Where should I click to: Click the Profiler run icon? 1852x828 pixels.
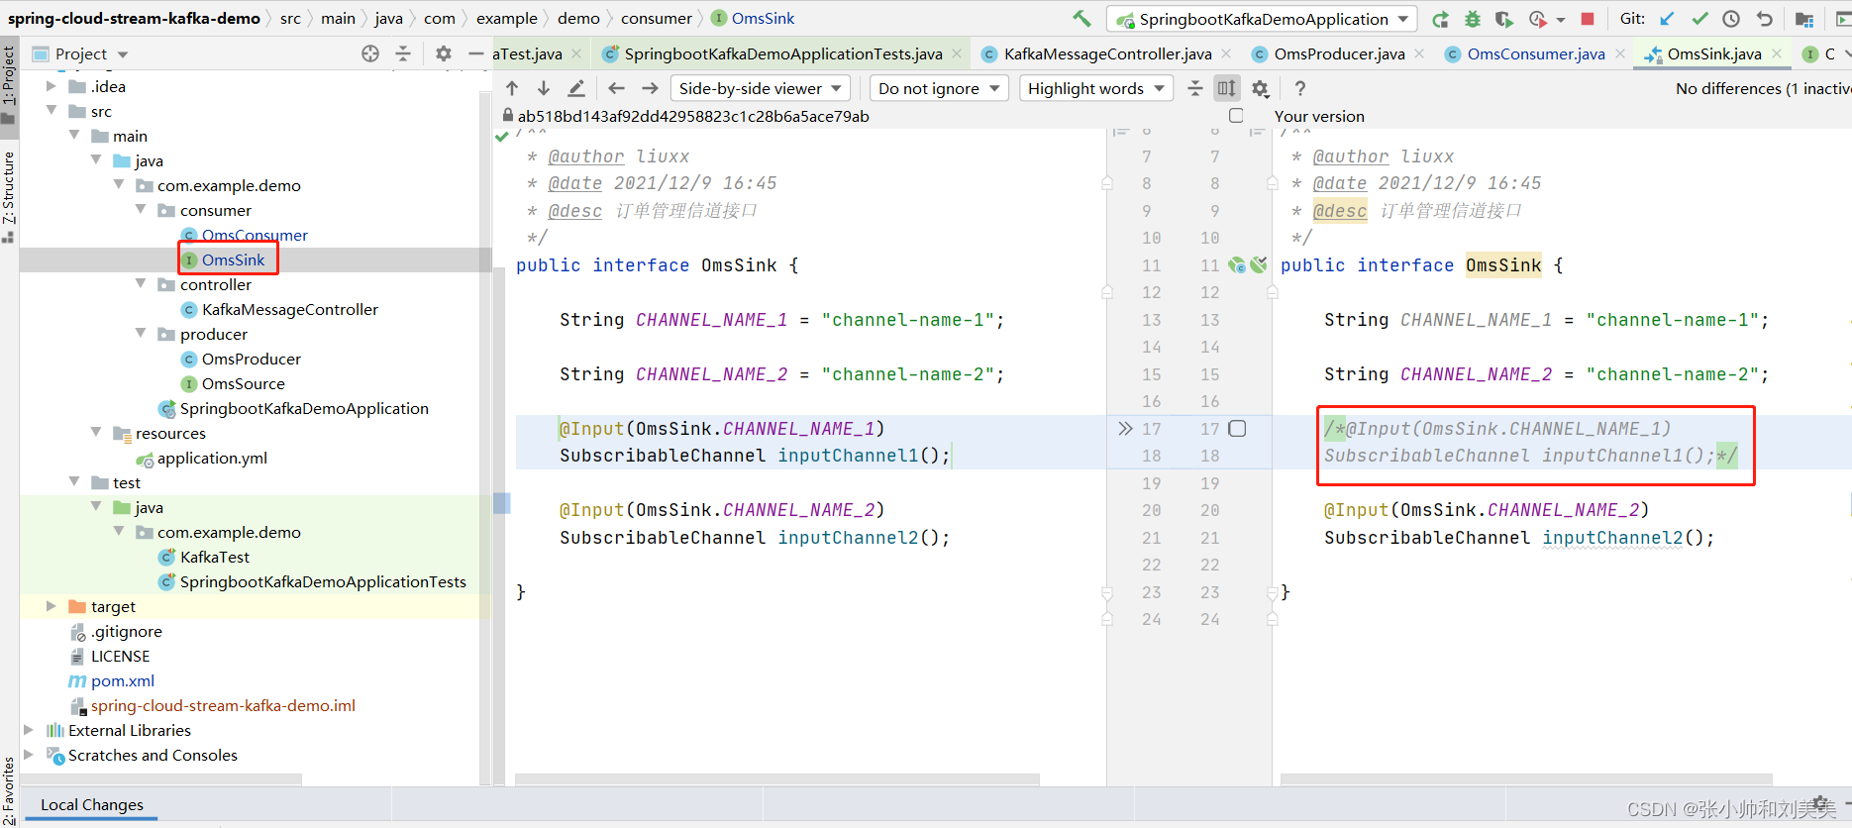[x=1537, y=19]
